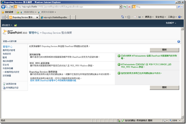
Task: Click the scrollbar up arrow
Action: tap(182, 29)
